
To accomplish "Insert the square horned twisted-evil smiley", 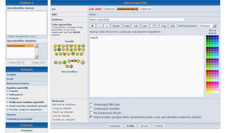I will pyautogui.click(x=64, y=54).
